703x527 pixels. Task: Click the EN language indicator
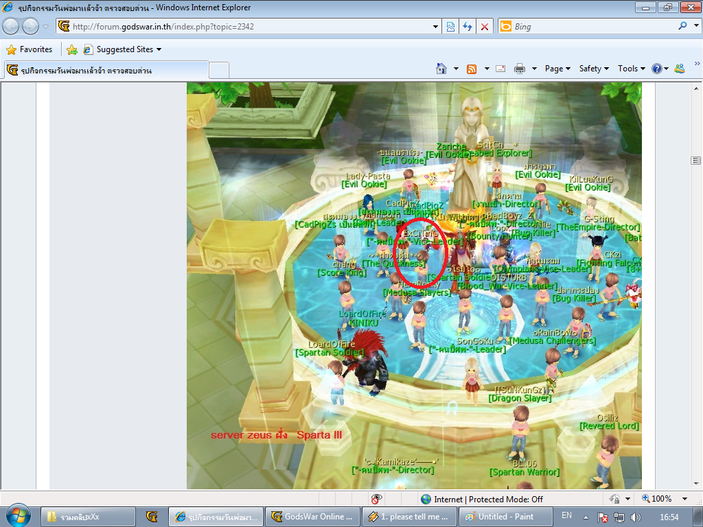[x=566, y=515]
